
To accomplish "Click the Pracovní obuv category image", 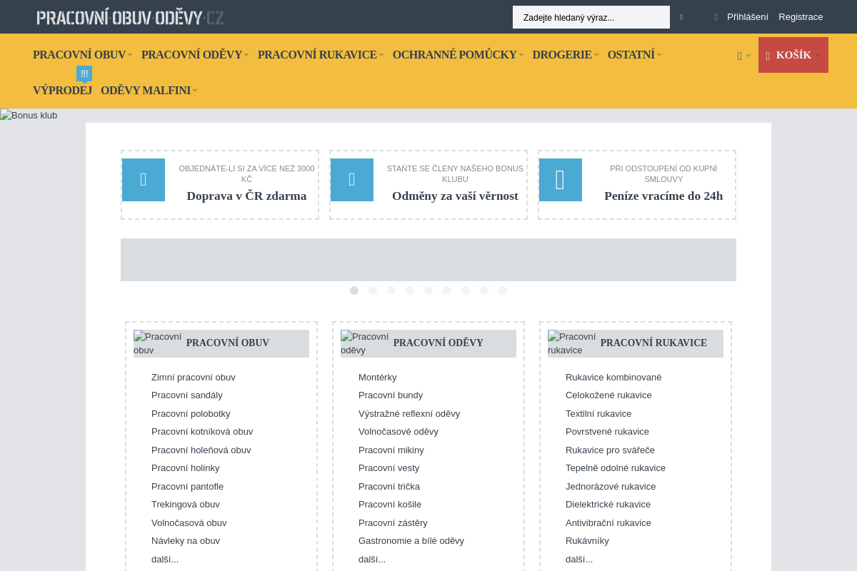I will click(158, 343).
